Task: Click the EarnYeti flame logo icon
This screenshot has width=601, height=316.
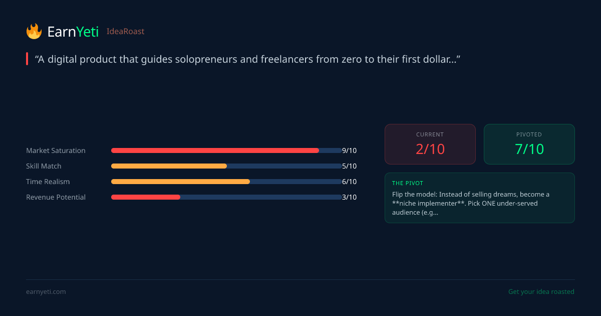Action: (x=34, y=32)
